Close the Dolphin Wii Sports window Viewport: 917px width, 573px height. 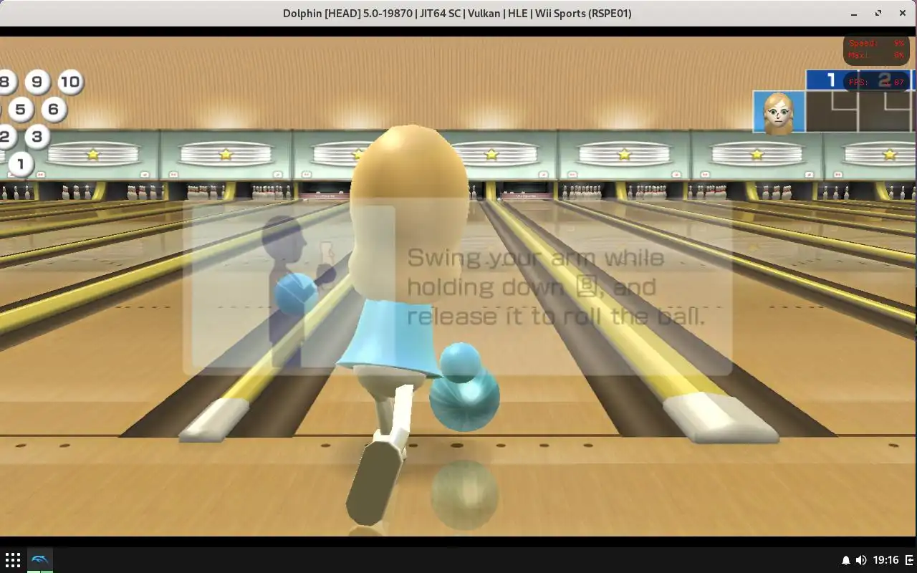pos(902,13)
